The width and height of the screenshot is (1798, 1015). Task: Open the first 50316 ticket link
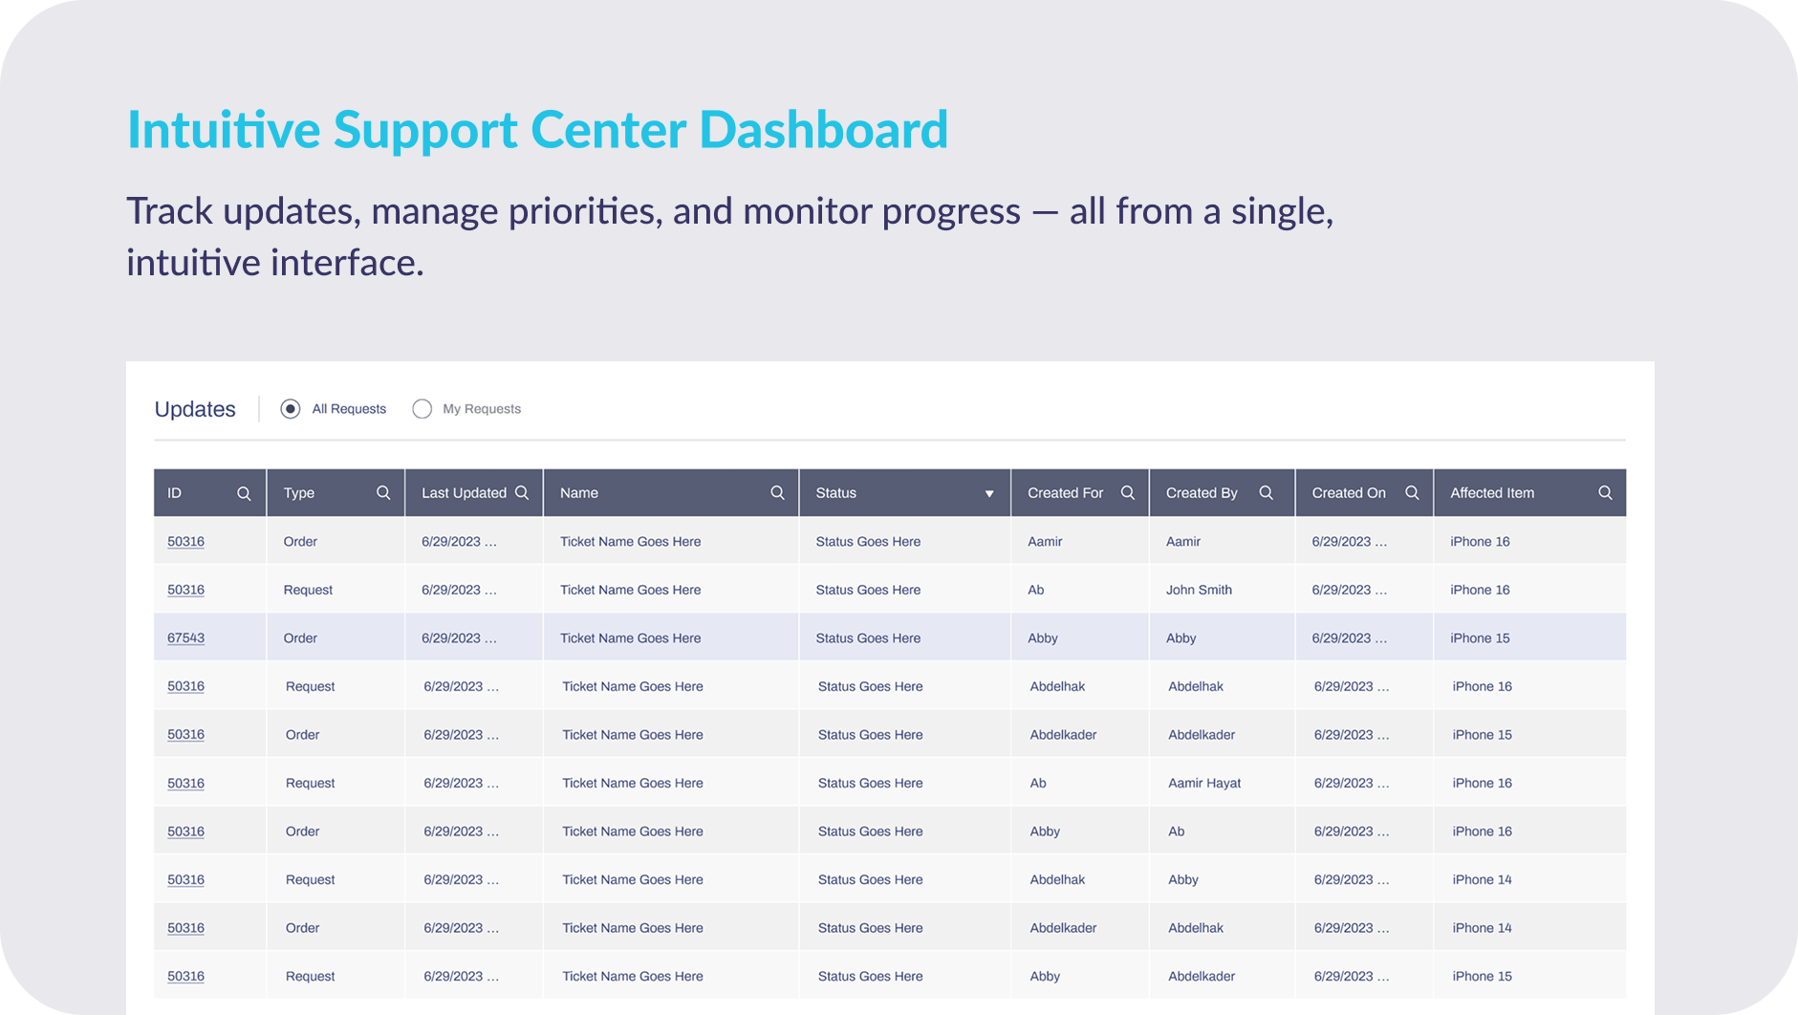(185, 542)
